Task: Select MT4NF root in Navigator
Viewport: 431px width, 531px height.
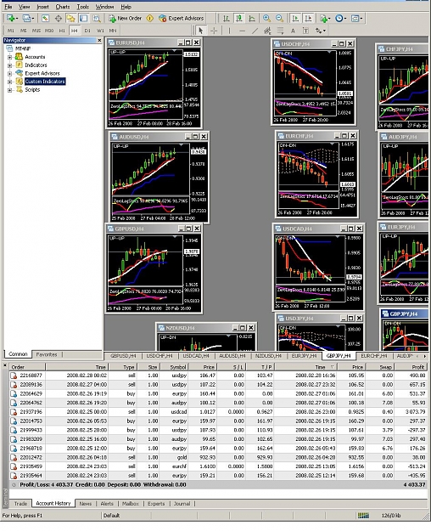Action: pyautogui.click(x=23, y=48)
